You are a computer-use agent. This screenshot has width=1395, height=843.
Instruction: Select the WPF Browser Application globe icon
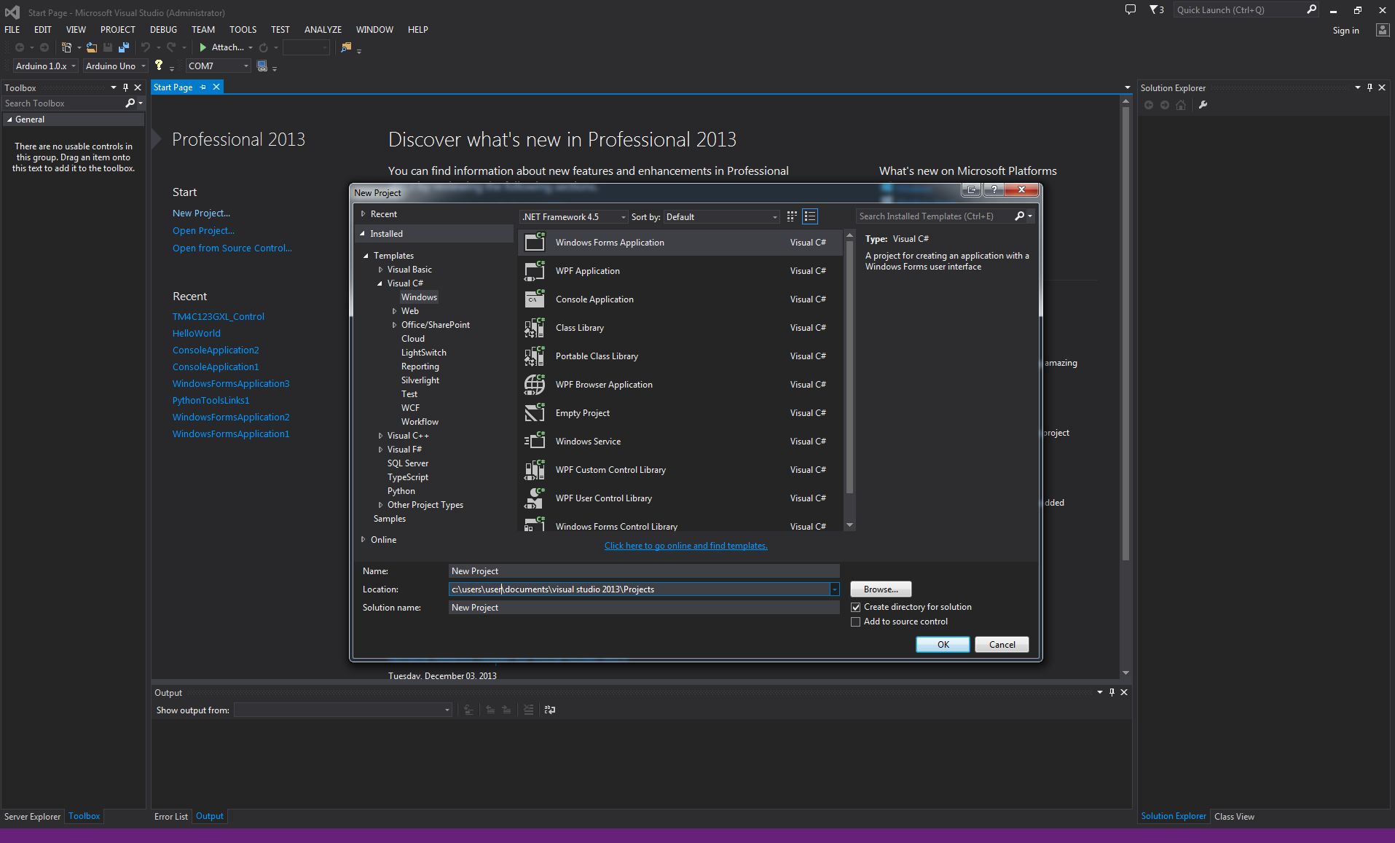[x=535, y=384]
